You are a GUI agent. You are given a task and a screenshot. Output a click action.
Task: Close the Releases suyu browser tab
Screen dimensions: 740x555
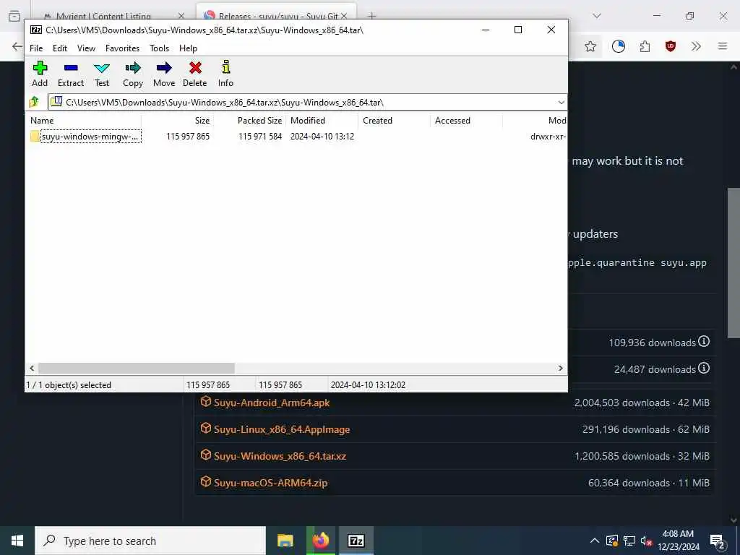click(x=344, y=16)
